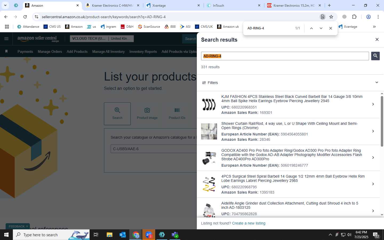Switch to Kramer Electronics 15.2m tab
Image resolution: width=384 pixels, height=240 pixels.
coord(294,5)
